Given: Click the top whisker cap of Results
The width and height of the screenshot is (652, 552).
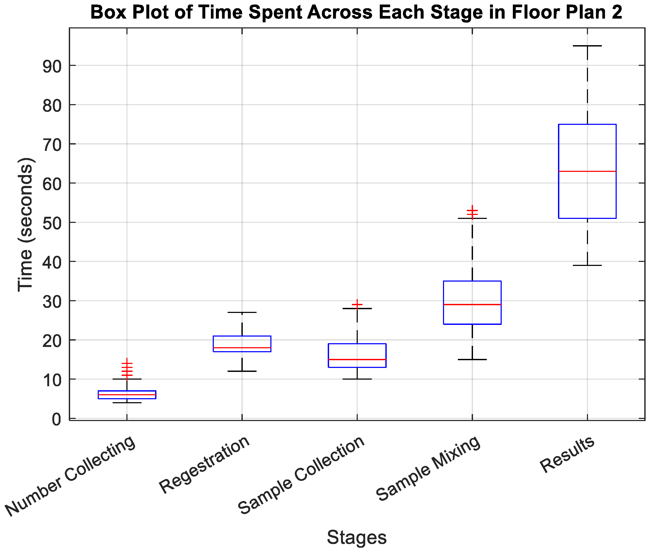Looking at the screenshot, I should click(587, 46).
